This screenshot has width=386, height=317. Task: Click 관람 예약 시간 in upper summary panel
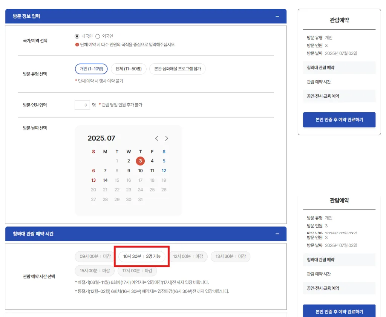point(319,82)
